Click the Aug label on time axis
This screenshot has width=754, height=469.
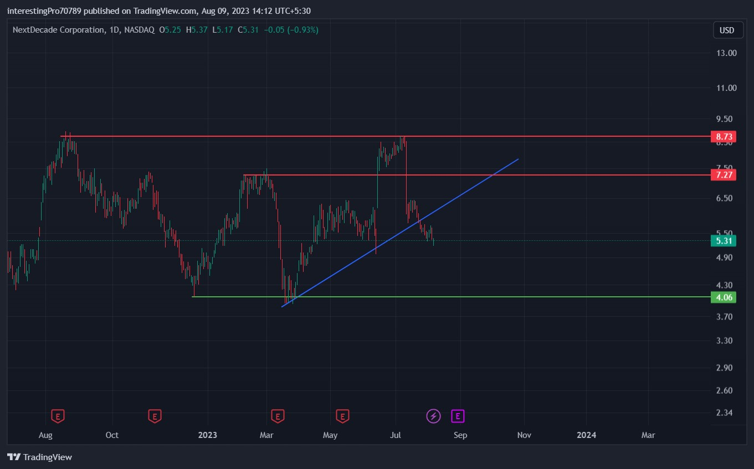[x=45, y=435]
